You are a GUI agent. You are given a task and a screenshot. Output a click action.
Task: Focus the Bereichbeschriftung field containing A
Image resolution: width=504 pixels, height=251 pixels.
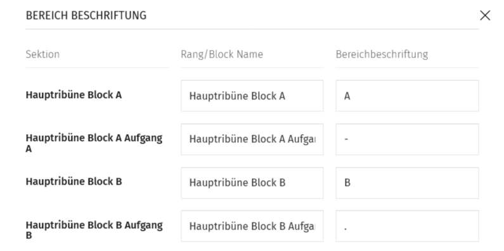coord(407,96)
